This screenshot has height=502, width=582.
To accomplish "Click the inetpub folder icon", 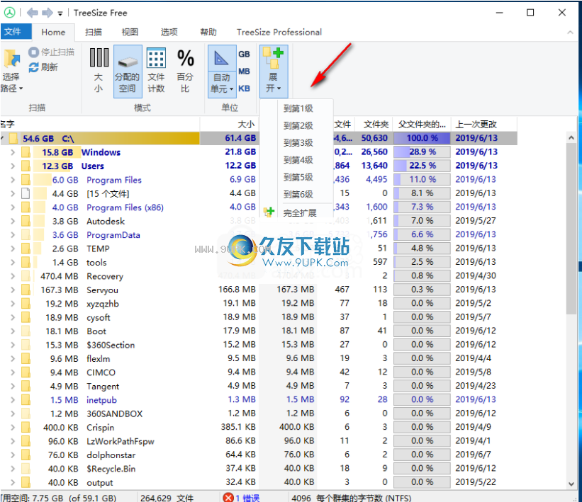I will click(x=26, y=399).
